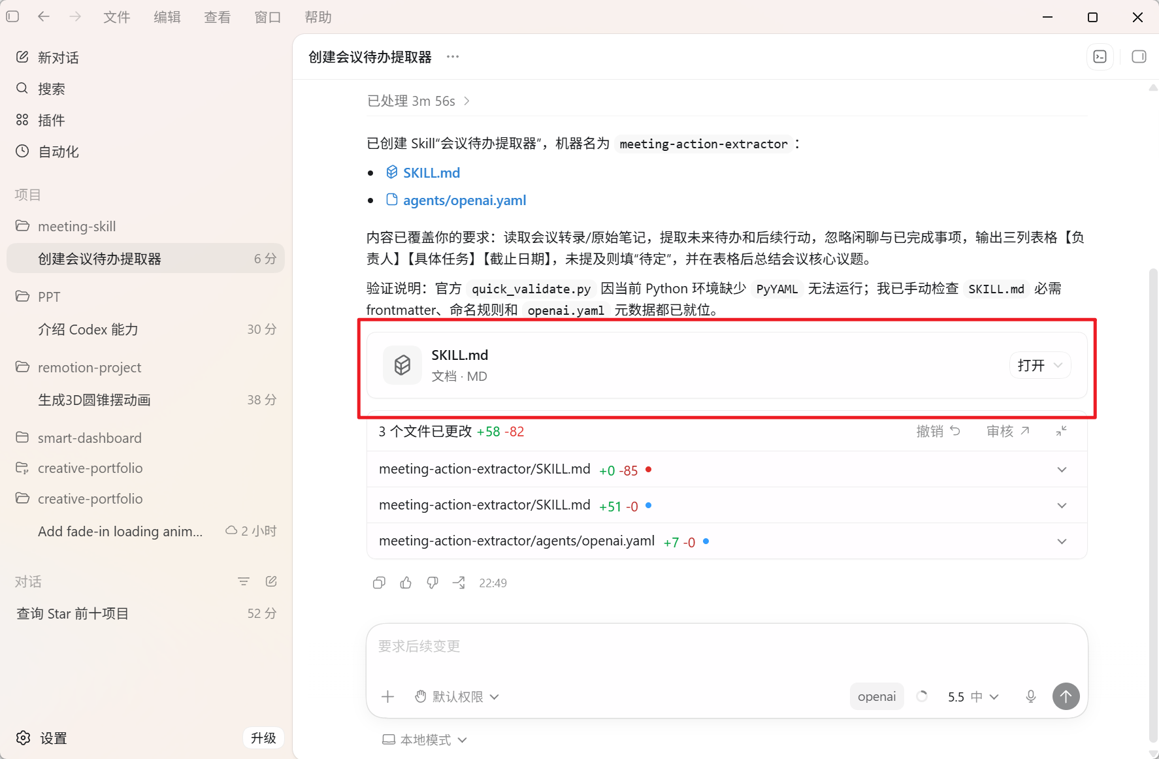Collapse the changed files panel
1159x759 pixels.
(1062, 431)
